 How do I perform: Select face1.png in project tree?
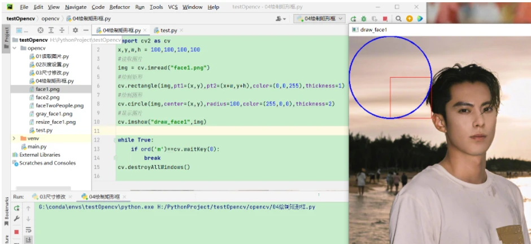coord(45,89)
